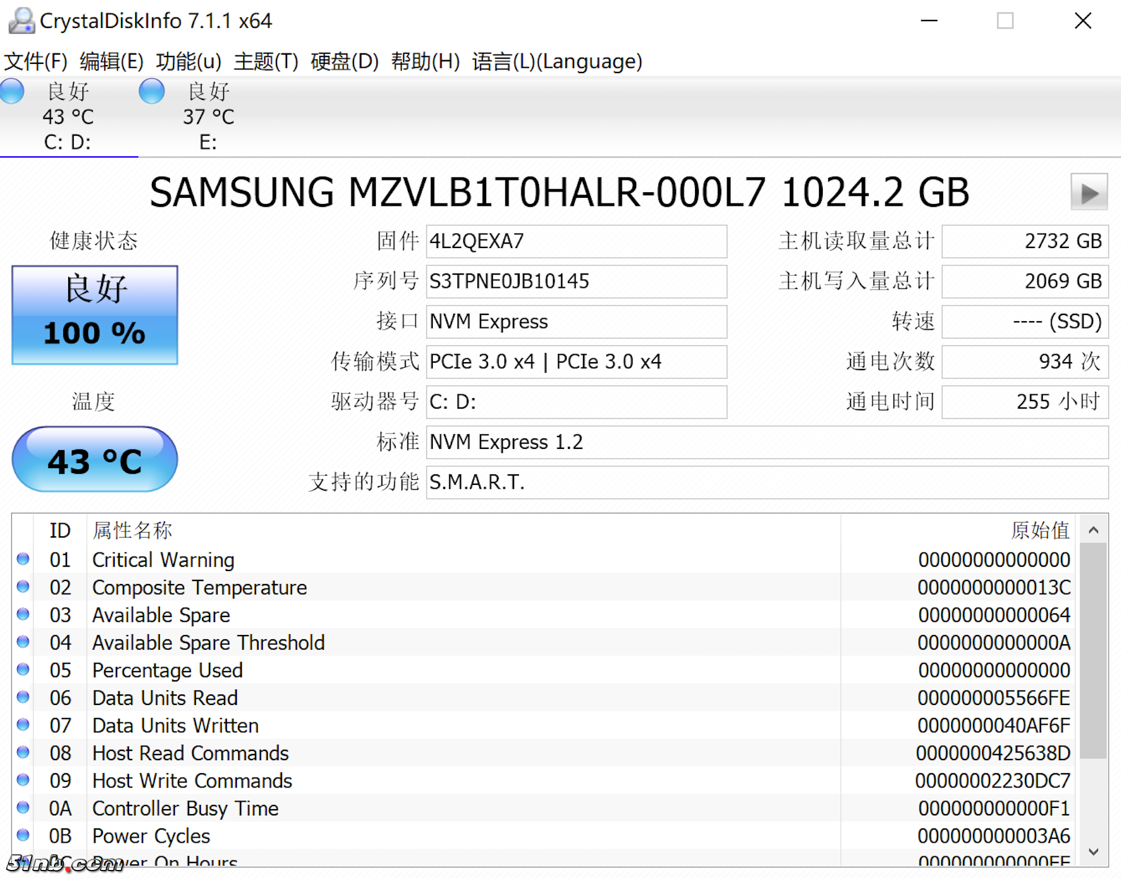This screenshot has width=1121, height=878.
Task: Select the C: D: disk tab at 43 °C
Action: [68, 117]
